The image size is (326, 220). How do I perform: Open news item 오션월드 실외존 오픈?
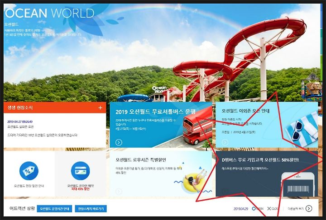point(20,126)
